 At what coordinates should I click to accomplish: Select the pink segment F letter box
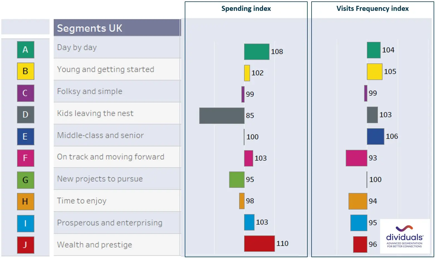25,158
